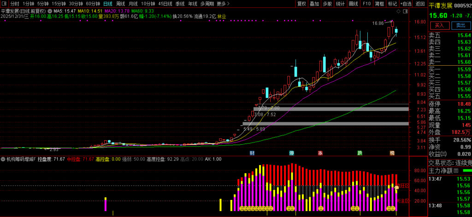Click the green 主力净额 bar indicator
472x217 pixels.
pyautogui.click(x=467, y=171)
